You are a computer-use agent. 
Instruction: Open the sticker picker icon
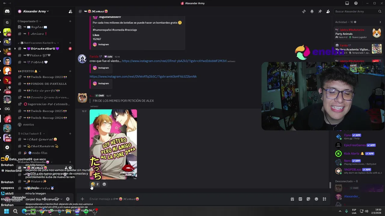click(x=308, y=199)
